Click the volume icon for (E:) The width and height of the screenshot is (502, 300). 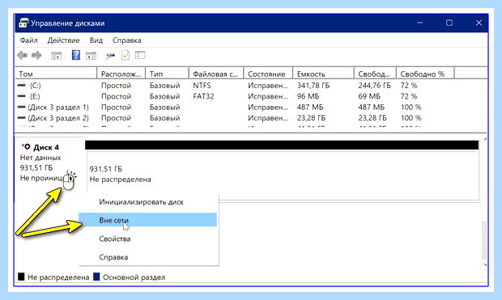click(21, 96)
